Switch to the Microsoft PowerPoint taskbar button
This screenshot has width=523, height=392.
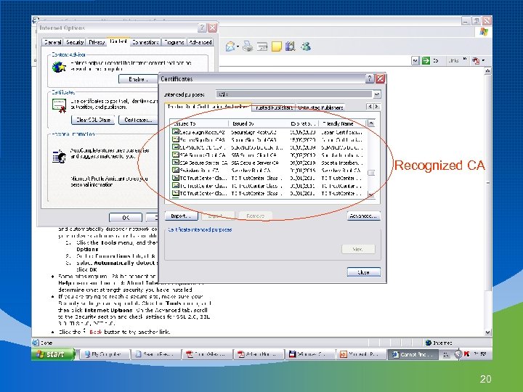click(361, 354)
